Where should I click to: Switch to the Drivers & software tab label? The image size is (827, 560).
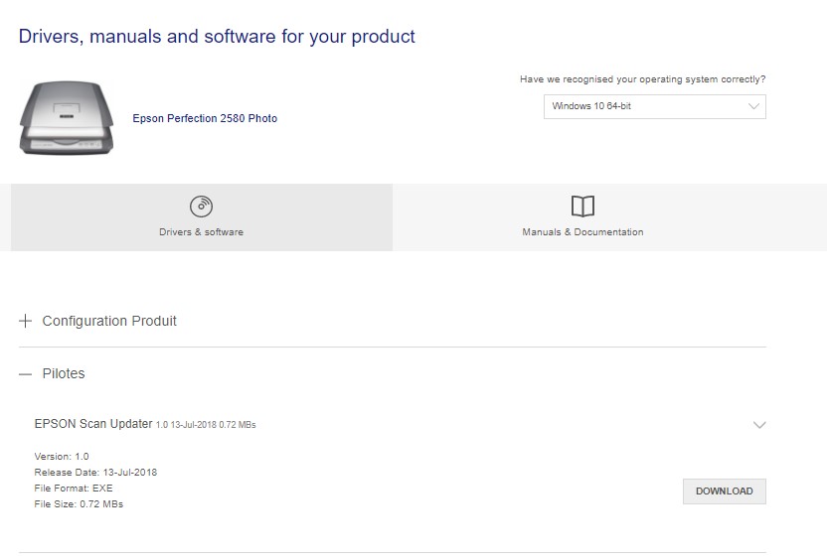201,232
